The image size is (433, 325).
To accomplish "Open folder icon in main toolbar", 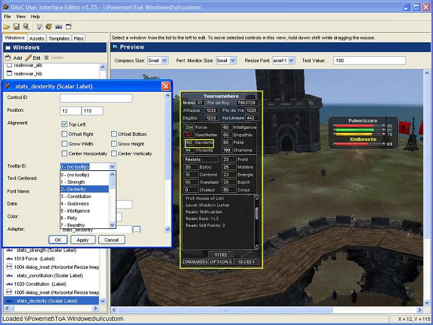I will 7,27.
